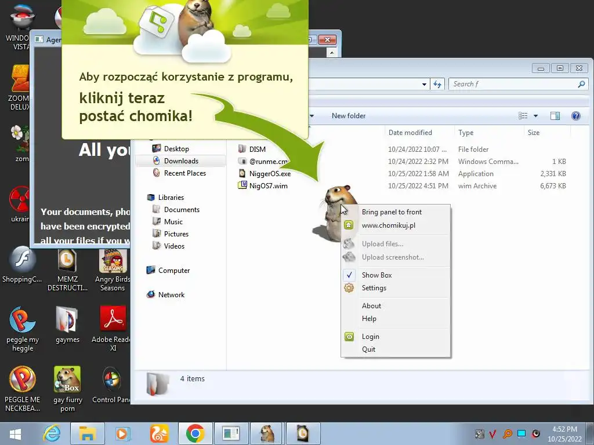The width and height of the screenshot is (594, 445).
Task: Open Adobe Reader XI desktop icon
Action: tap(113, 329)
